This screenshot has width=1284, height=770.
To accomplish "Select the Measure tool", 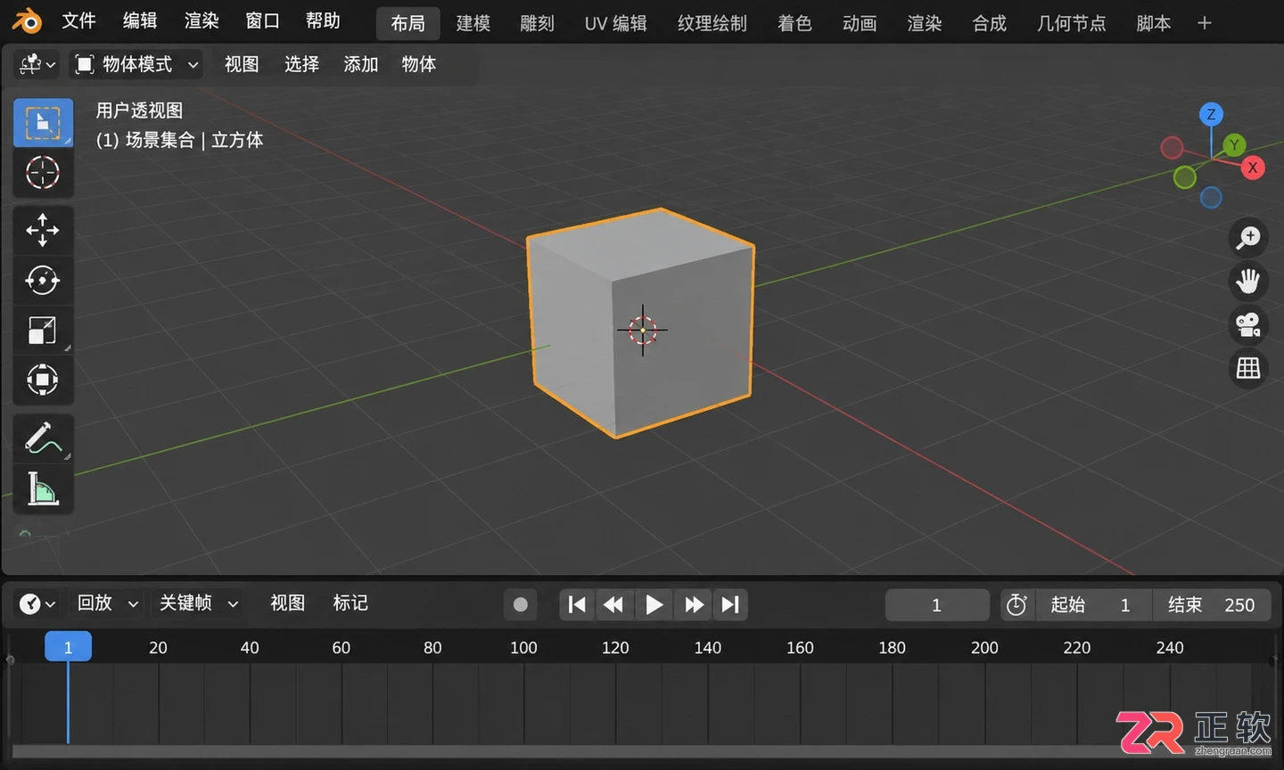I will coord(43,488).
